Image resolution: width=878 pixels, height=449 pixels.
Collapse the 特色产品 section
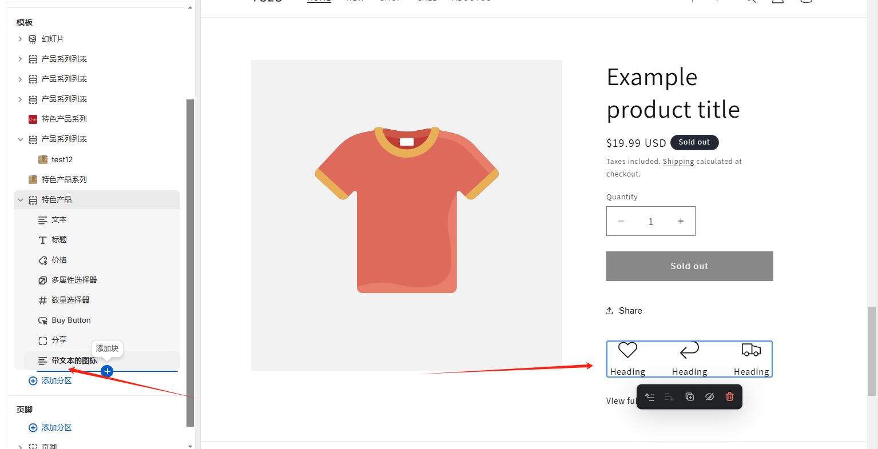pyautogui.click(x=20, y=199)
